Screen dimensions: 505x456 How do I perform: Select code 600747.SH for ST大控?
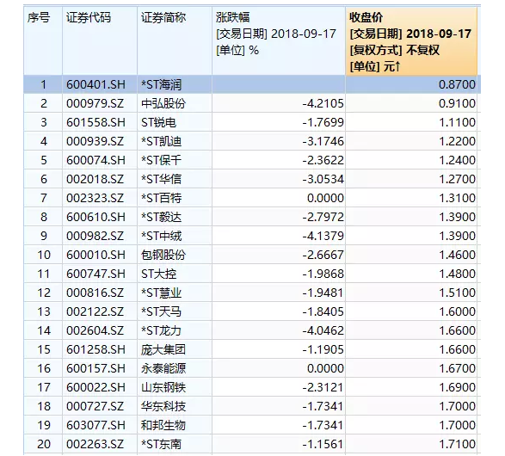100,274
